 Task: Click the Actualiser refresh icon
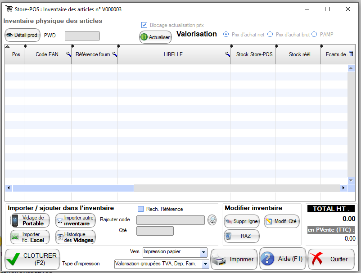(x=144, y=37)
